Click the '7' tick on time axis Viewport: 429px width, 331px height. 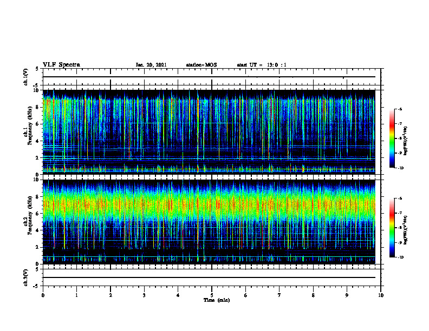[279, 295]
